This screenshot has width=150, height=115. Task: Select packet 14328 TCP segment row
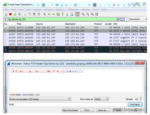click(75, 38)
